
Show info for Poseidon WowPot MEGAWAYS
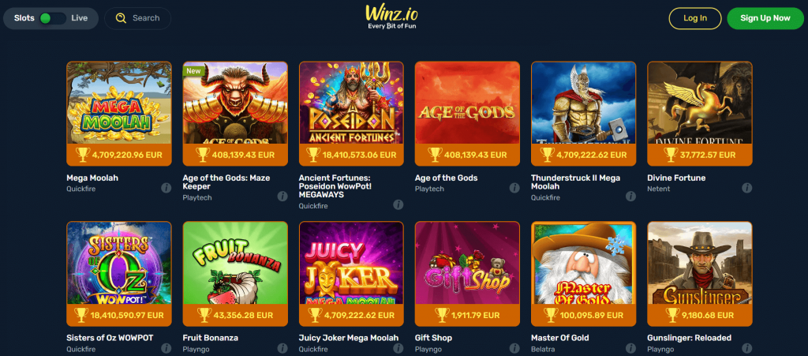[x=398, y=204]
